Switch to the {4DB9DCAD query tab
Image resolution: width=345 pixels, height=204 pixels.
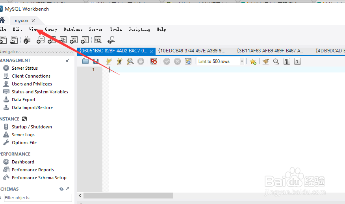click(x=330, y=51)
